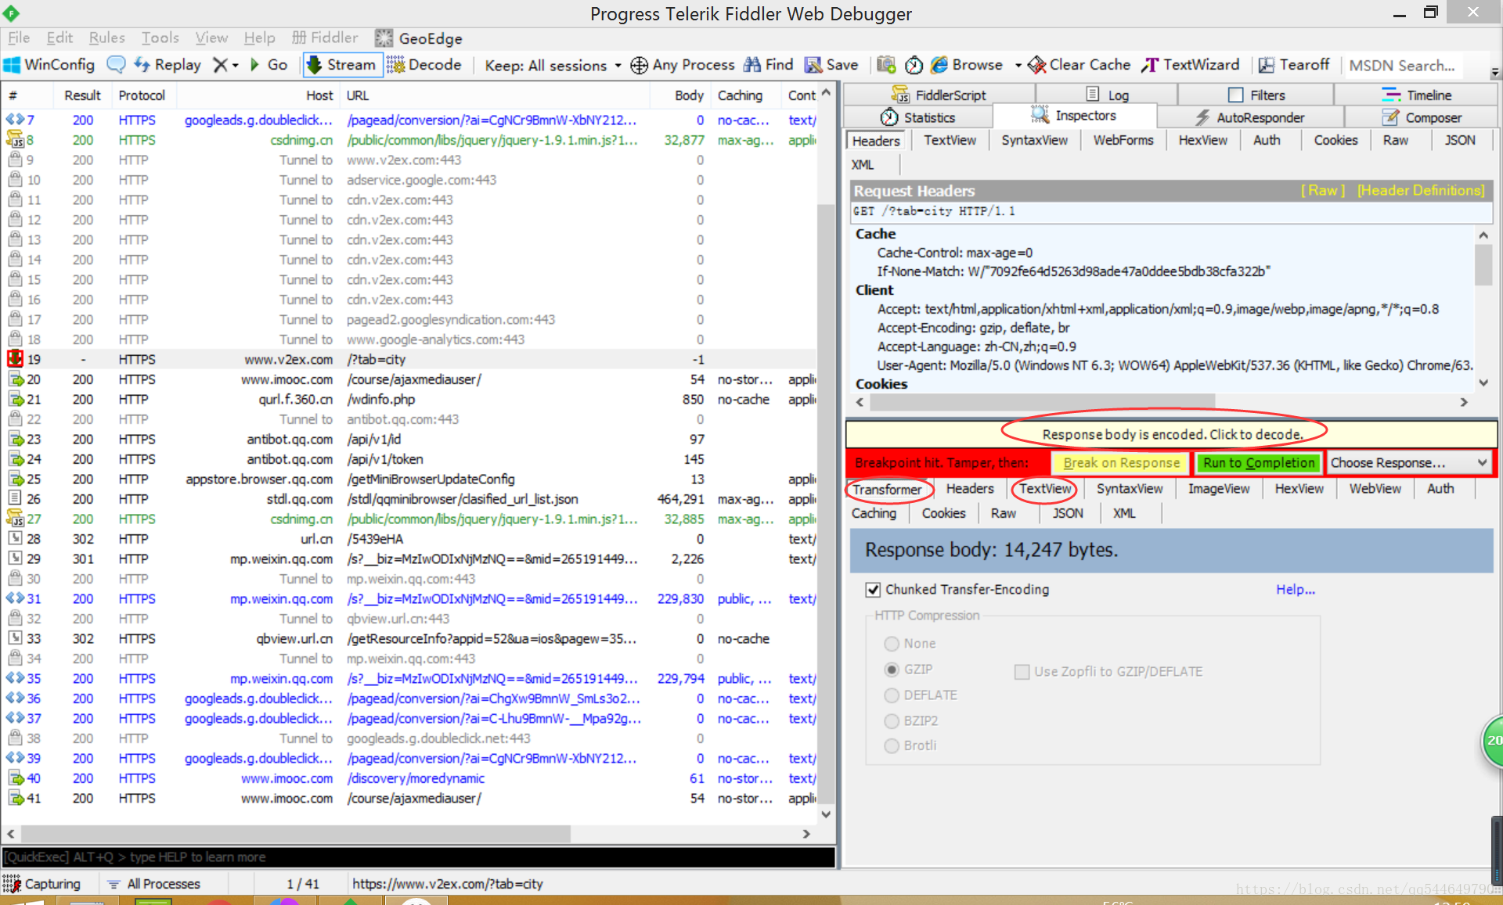Switch to the FiddlerScript tab
The width and height of the screenshot is (1503, 905).
[938, 95]
